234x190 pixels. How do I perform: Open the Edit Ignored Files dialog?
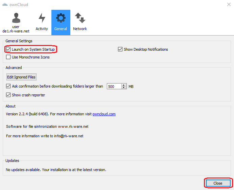pyautogui.click(x=21, y=77)
